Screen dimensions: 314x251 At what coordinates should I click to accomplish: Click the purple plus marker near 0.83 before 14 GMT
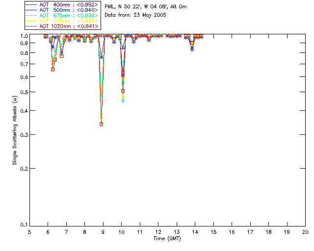[192, 50]
